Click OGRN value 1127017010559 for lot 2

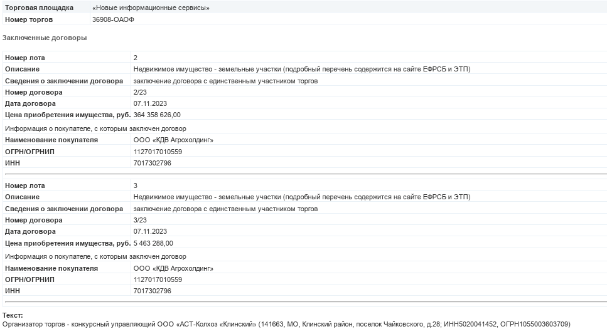[x=158, y=152]
